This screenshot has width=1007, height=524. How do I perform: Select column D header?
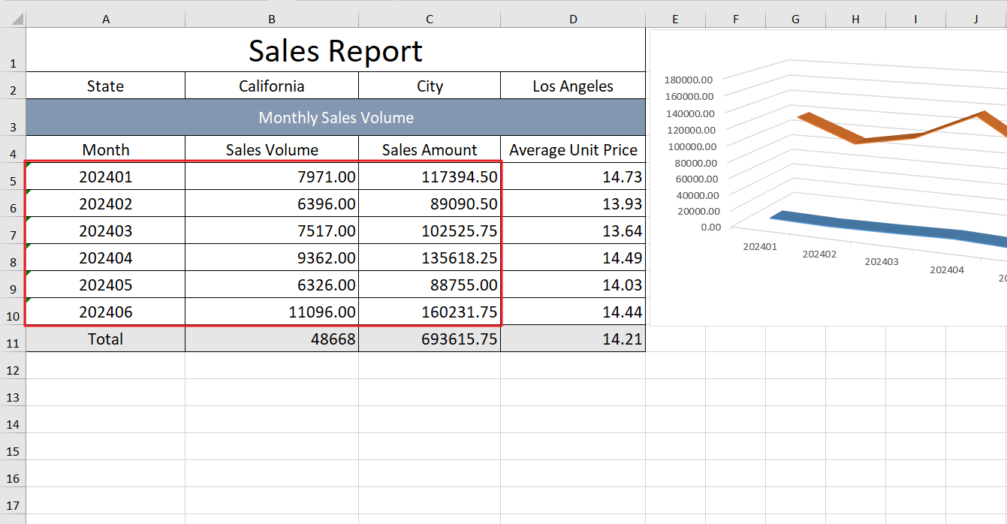pos(573,20)
